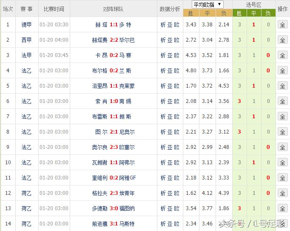This screenshot has height=231, width=290.
Task: Click the 比赛时间 column header
Action: coord(54,9)
